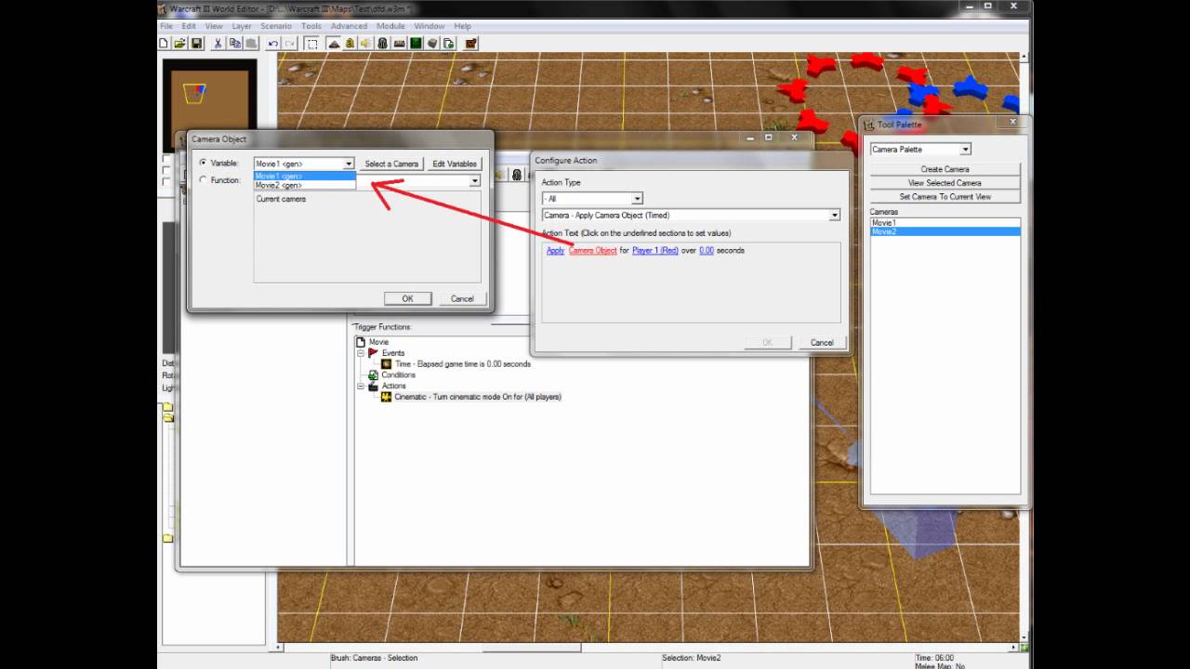Open the Import Manager icon

click(448, 43)
